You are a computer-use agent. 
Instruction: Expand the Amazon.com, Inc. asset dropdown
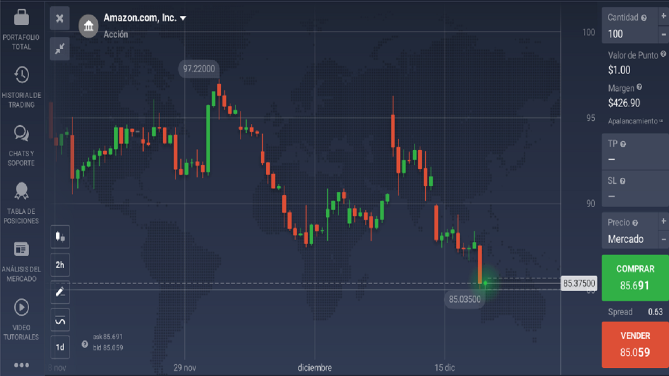(183, 18)
